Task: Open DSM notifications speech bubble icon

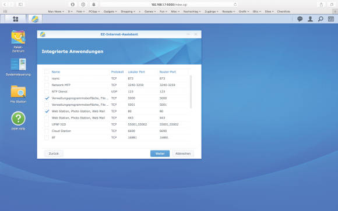Action: (300, 19)
